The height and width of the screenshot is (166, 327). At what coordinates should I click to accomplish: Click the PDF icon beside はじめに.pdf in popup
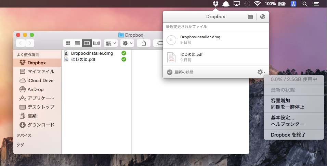(x=171, y=57)
